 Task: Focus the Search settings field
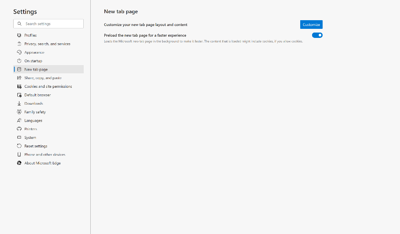coord(49,24)
